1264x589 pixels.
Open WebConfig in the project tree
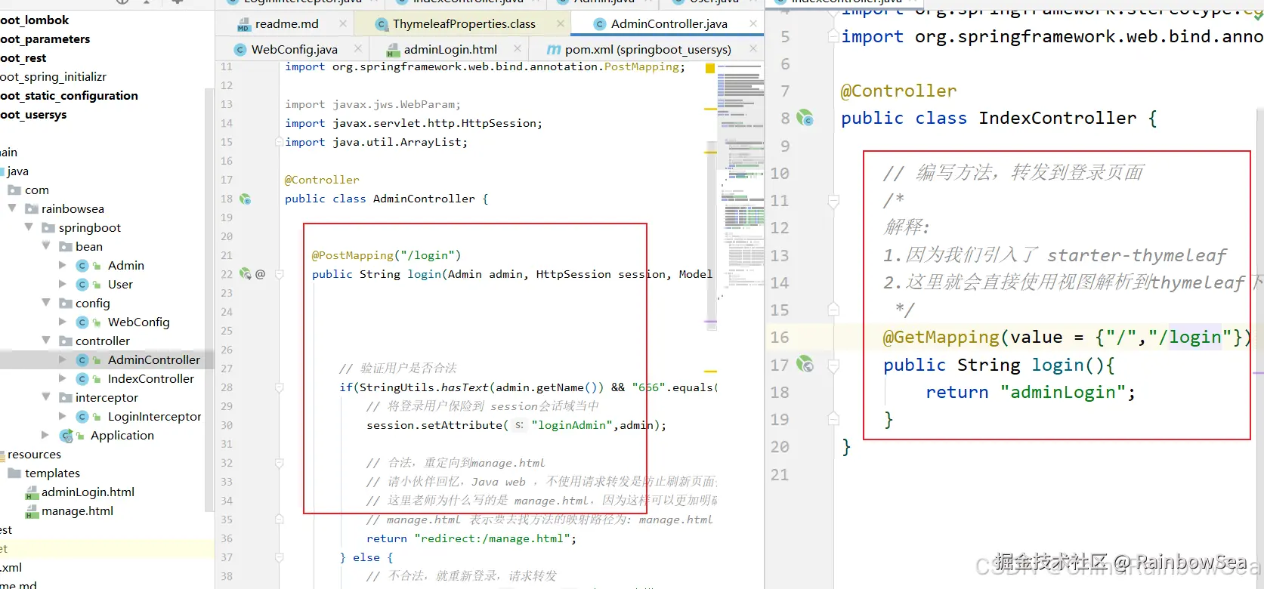(138, 322)
